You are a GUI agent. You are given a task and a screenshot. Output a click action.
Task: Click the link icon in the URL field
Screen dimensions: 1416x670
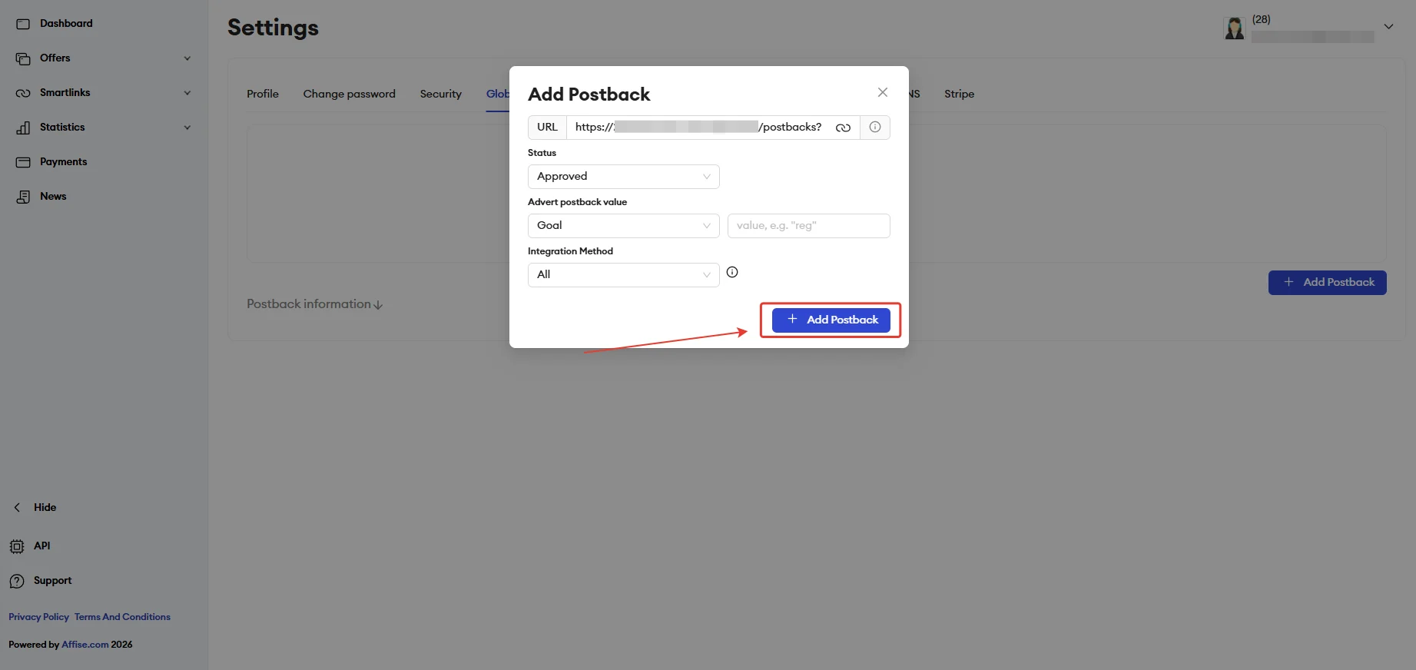(843, 128)
